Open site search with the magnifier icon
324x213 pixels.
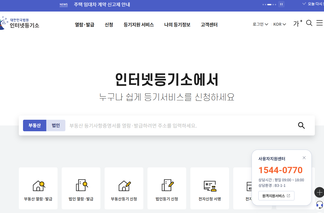[309, 23]
